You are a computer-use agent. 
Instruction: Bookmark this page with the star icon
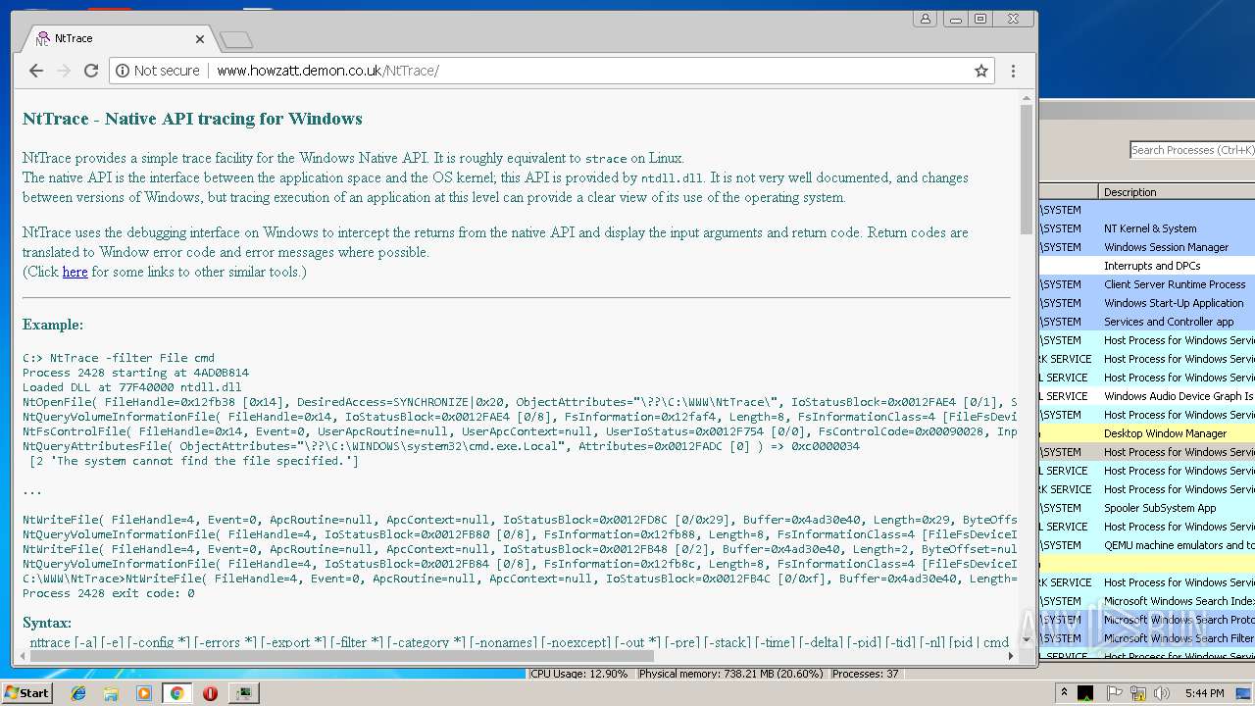[x=980, y=71]
